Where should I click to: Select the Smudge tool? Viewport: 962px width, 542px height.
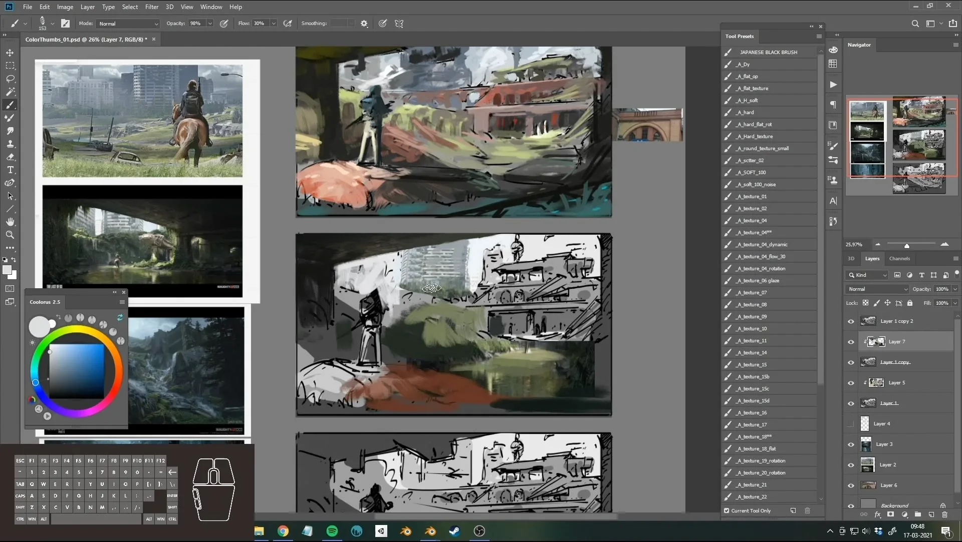10,131
